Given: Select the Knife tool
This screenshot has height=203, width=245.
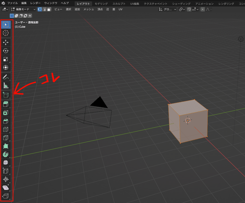Looking at the screenshot, I should pos(6,138).
